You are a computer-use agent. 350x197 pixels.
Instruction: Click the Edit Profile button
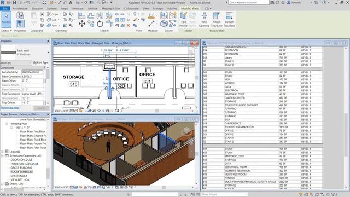coord(183,20)
